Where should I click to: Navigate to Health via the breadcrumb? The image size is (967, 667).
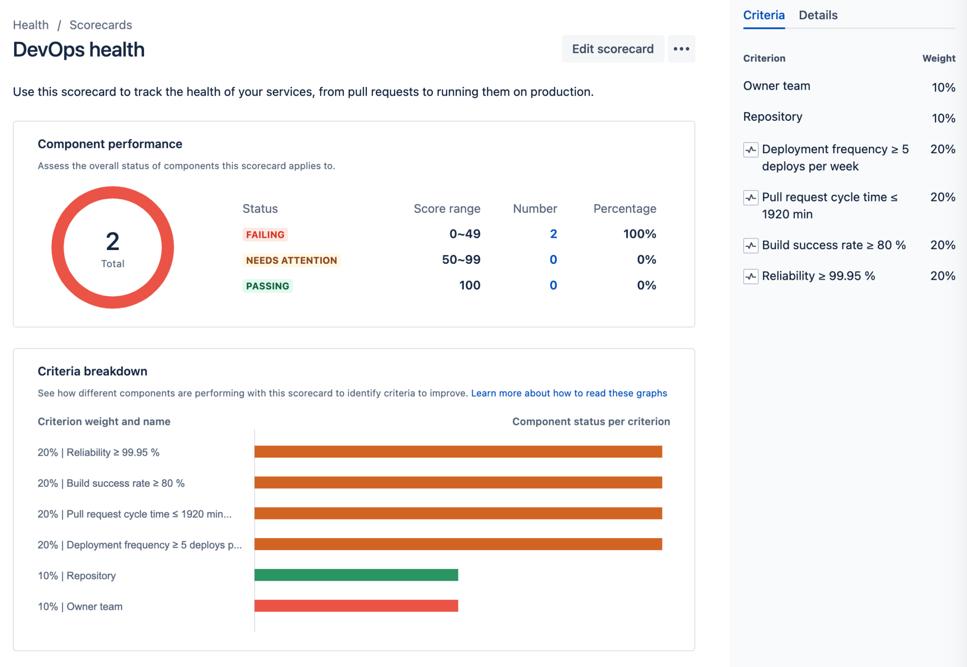[31, 25]
